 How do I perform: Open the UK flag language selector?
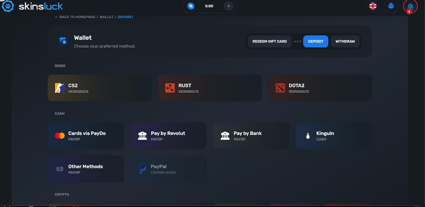click(373, 6)
